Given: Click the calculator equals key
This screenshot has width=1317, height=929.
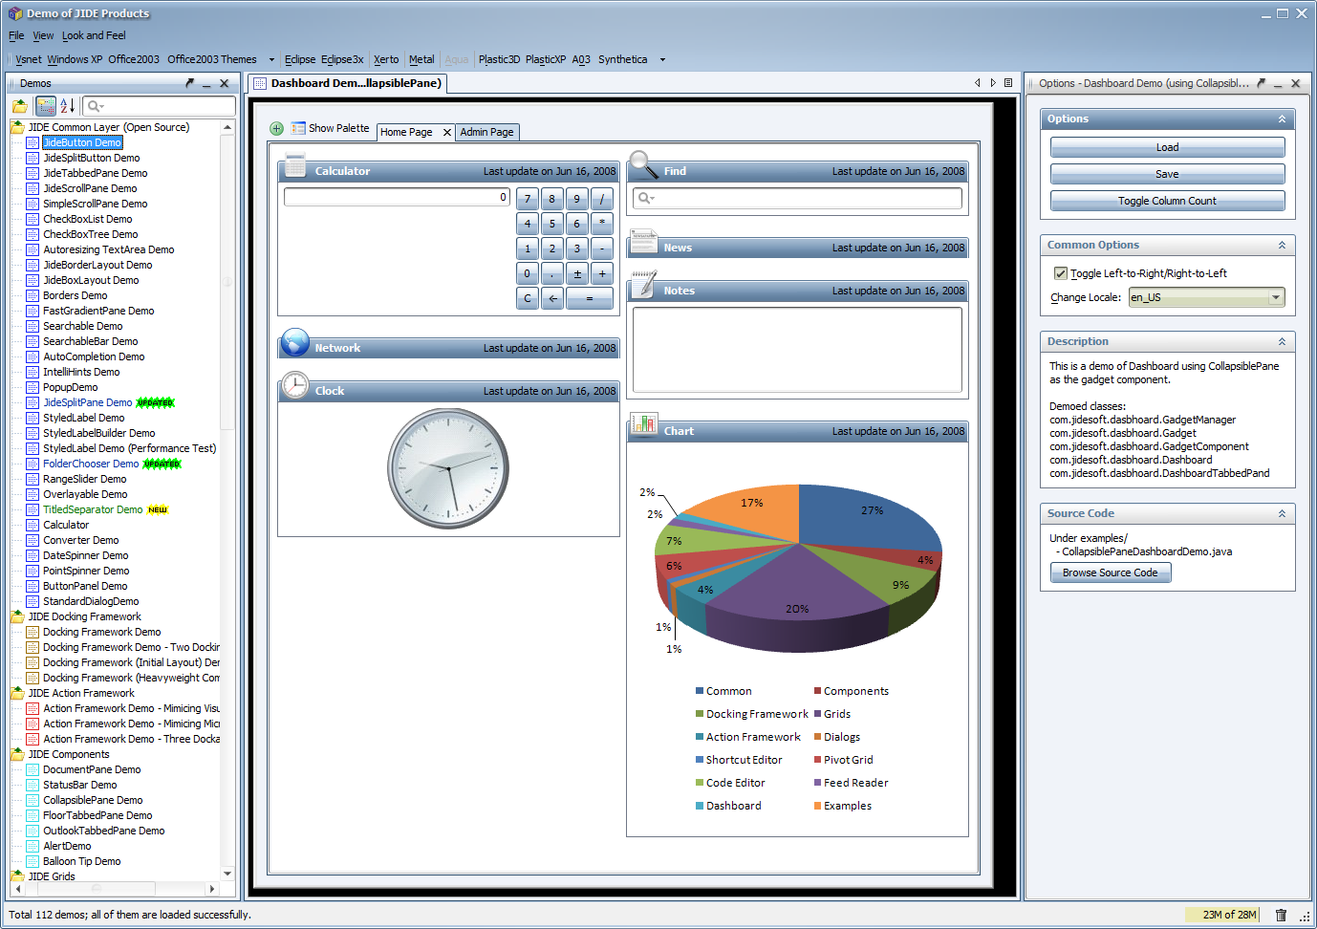Looking at the screenshot, I should pyautogui.click(x=590, y=298).
